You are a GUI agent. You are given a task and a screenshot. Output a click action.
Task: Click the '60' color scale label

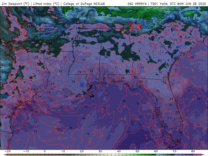coord(156,151)
